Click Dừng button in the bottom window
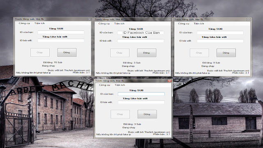Screen dimensions: 263x148 [147, 114]
